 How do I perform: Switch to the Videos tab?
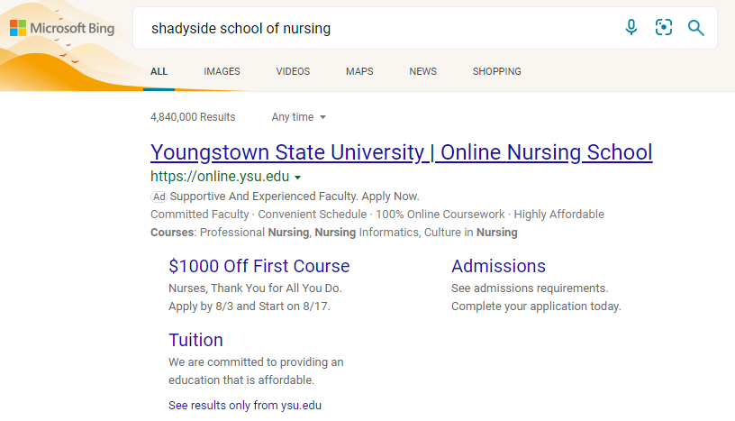[x=293, y=71]
